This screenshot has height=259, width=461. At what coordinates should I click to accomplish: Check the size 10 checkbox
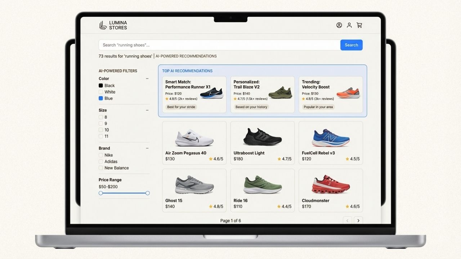click(101, 130)
